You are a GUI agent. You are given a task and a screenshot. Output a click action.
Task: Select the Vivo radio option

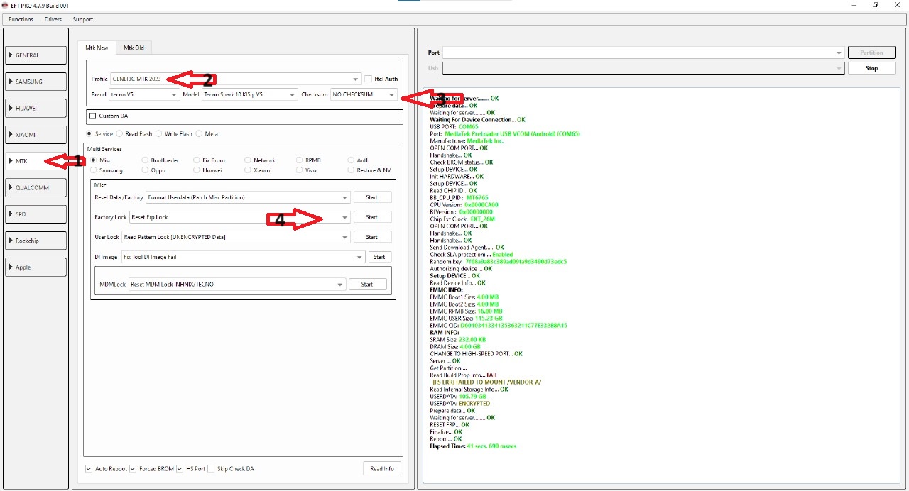click(x=300, y=170)
